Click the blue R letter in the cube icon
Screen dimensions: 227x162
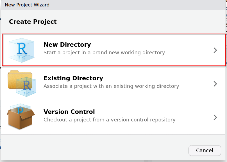[22, 49]
